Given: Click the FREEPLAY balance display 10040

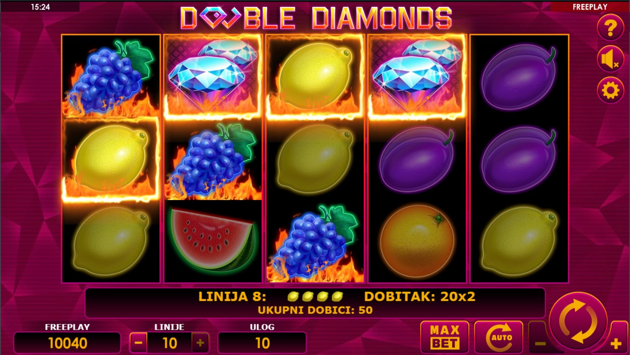Looking at the screenshot, I should (67, 343).
